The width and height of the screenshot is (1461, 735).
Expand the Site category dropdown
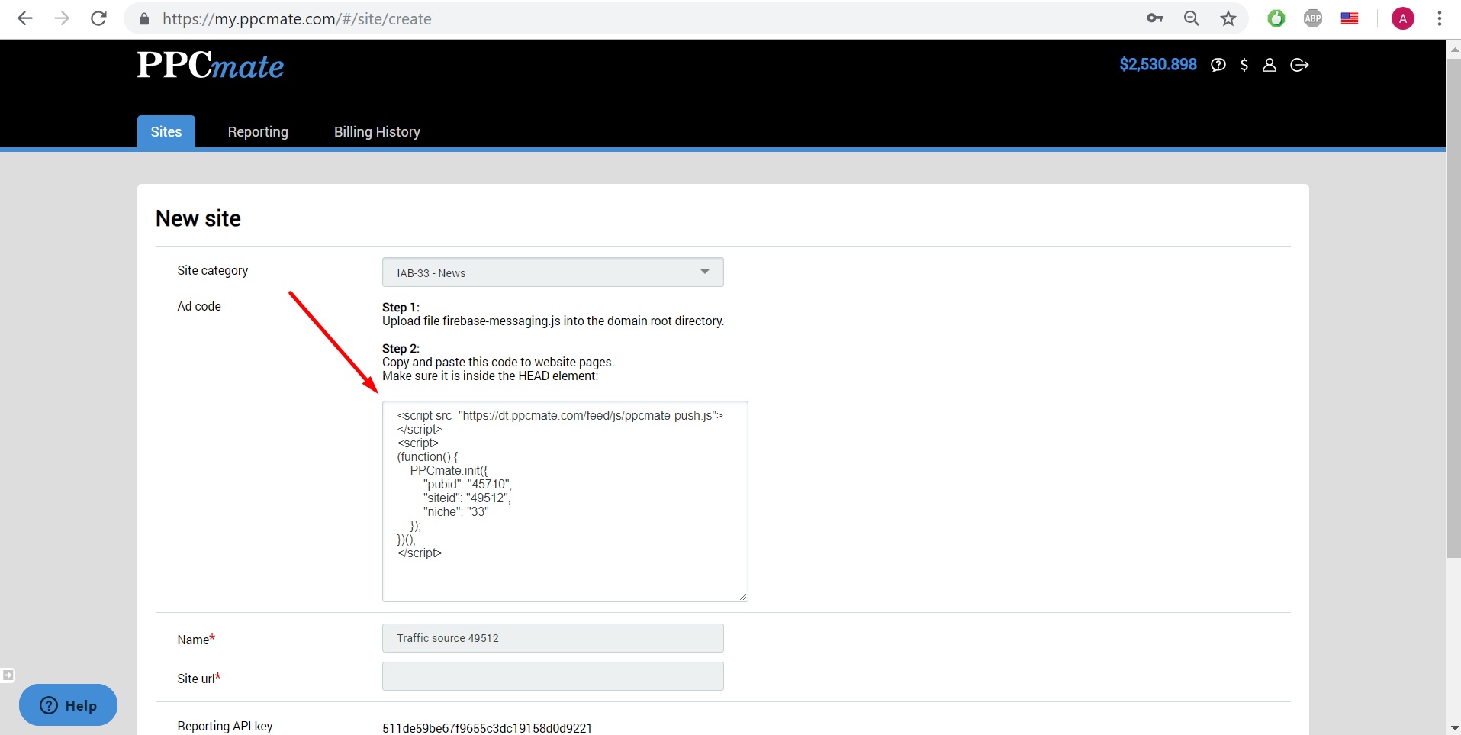(x=552, y=272)
